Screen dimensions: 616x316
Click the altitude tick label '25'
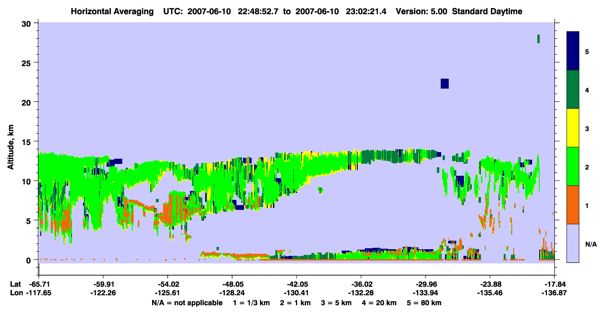pos(27,63)
